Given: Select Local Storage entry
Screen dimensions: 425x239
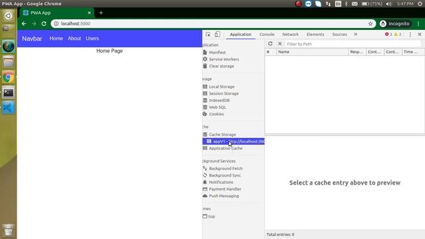Looking at the screenshot, I should click(x=221, y=87).
